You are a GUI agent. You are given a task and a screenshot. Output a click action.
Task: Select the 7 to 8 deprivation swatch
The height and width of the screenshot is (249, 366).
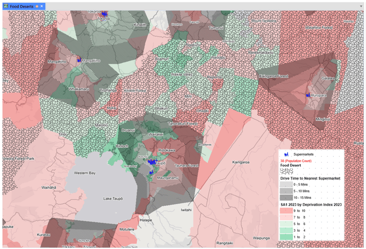tap(286, 217)
